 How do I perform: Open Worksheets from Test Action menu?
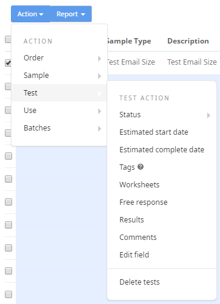(162, 185)
